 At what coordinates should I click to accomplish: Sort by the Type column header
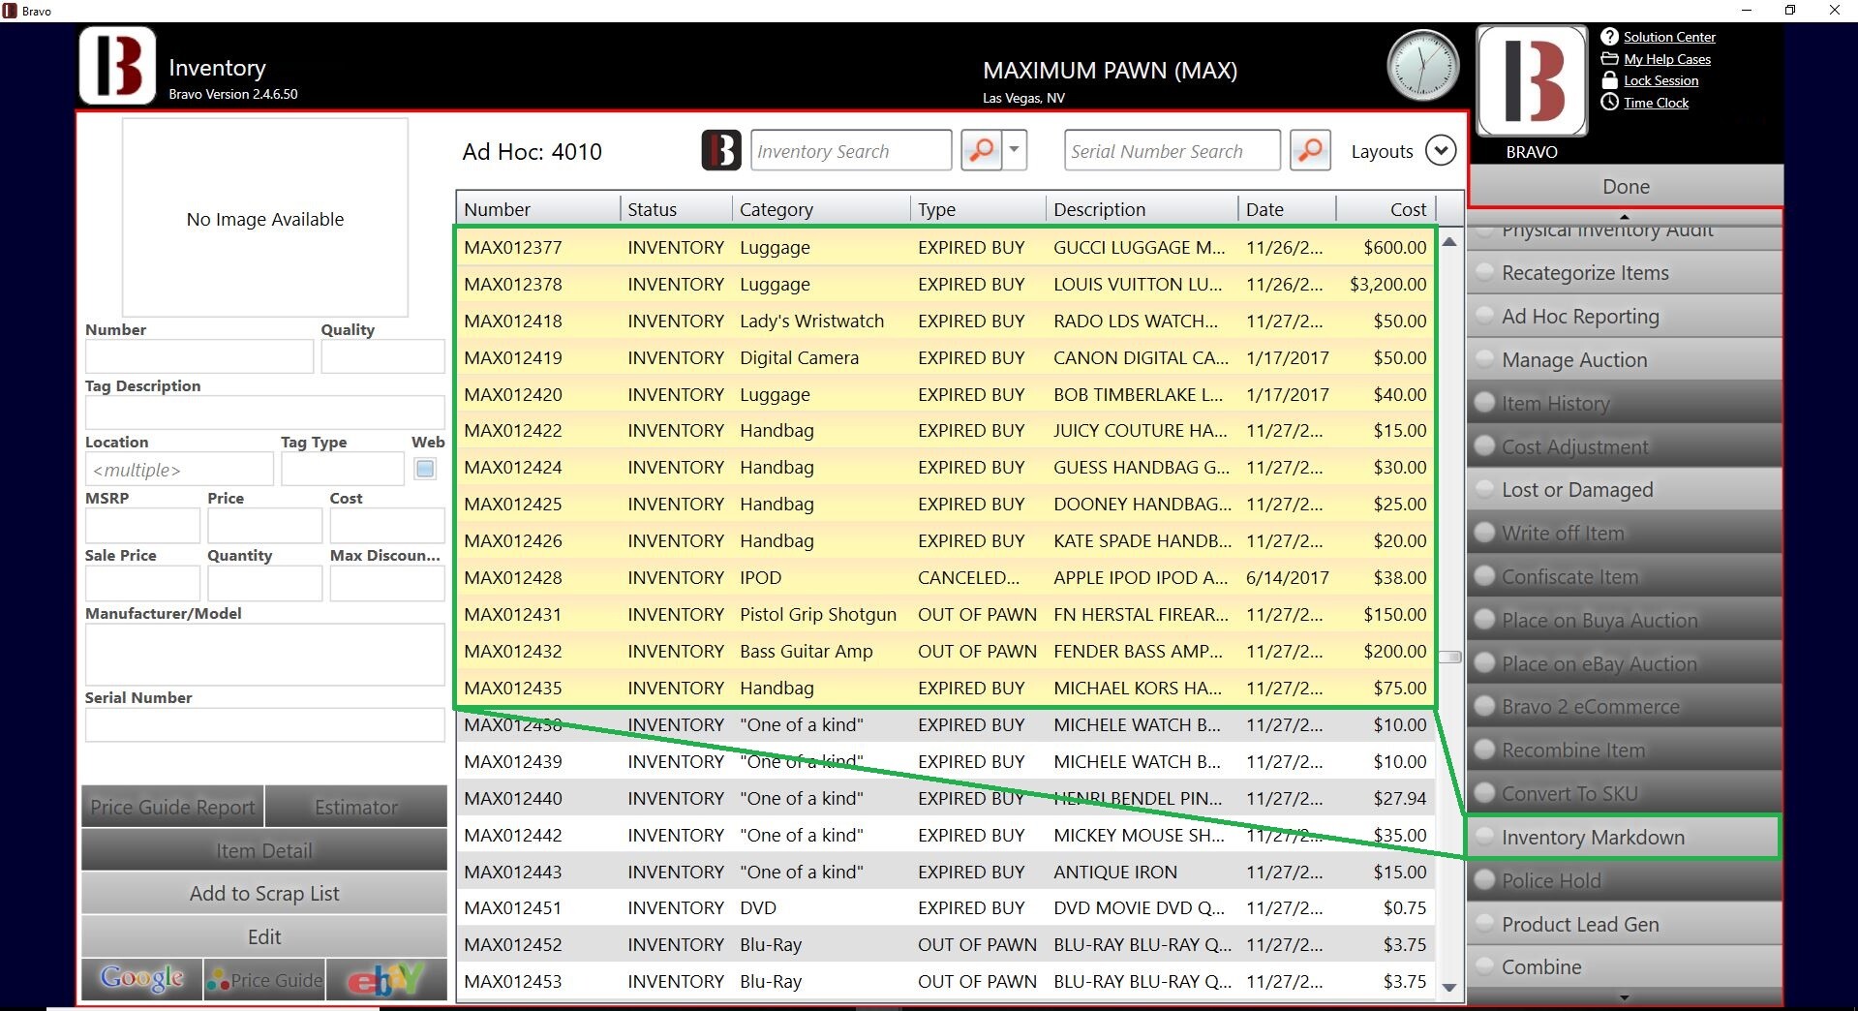978,209
